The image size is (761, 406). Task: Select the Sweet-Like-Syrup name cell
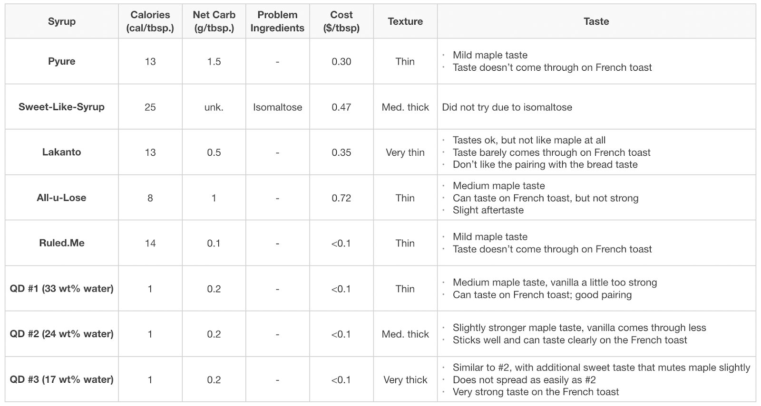(61, 107)
